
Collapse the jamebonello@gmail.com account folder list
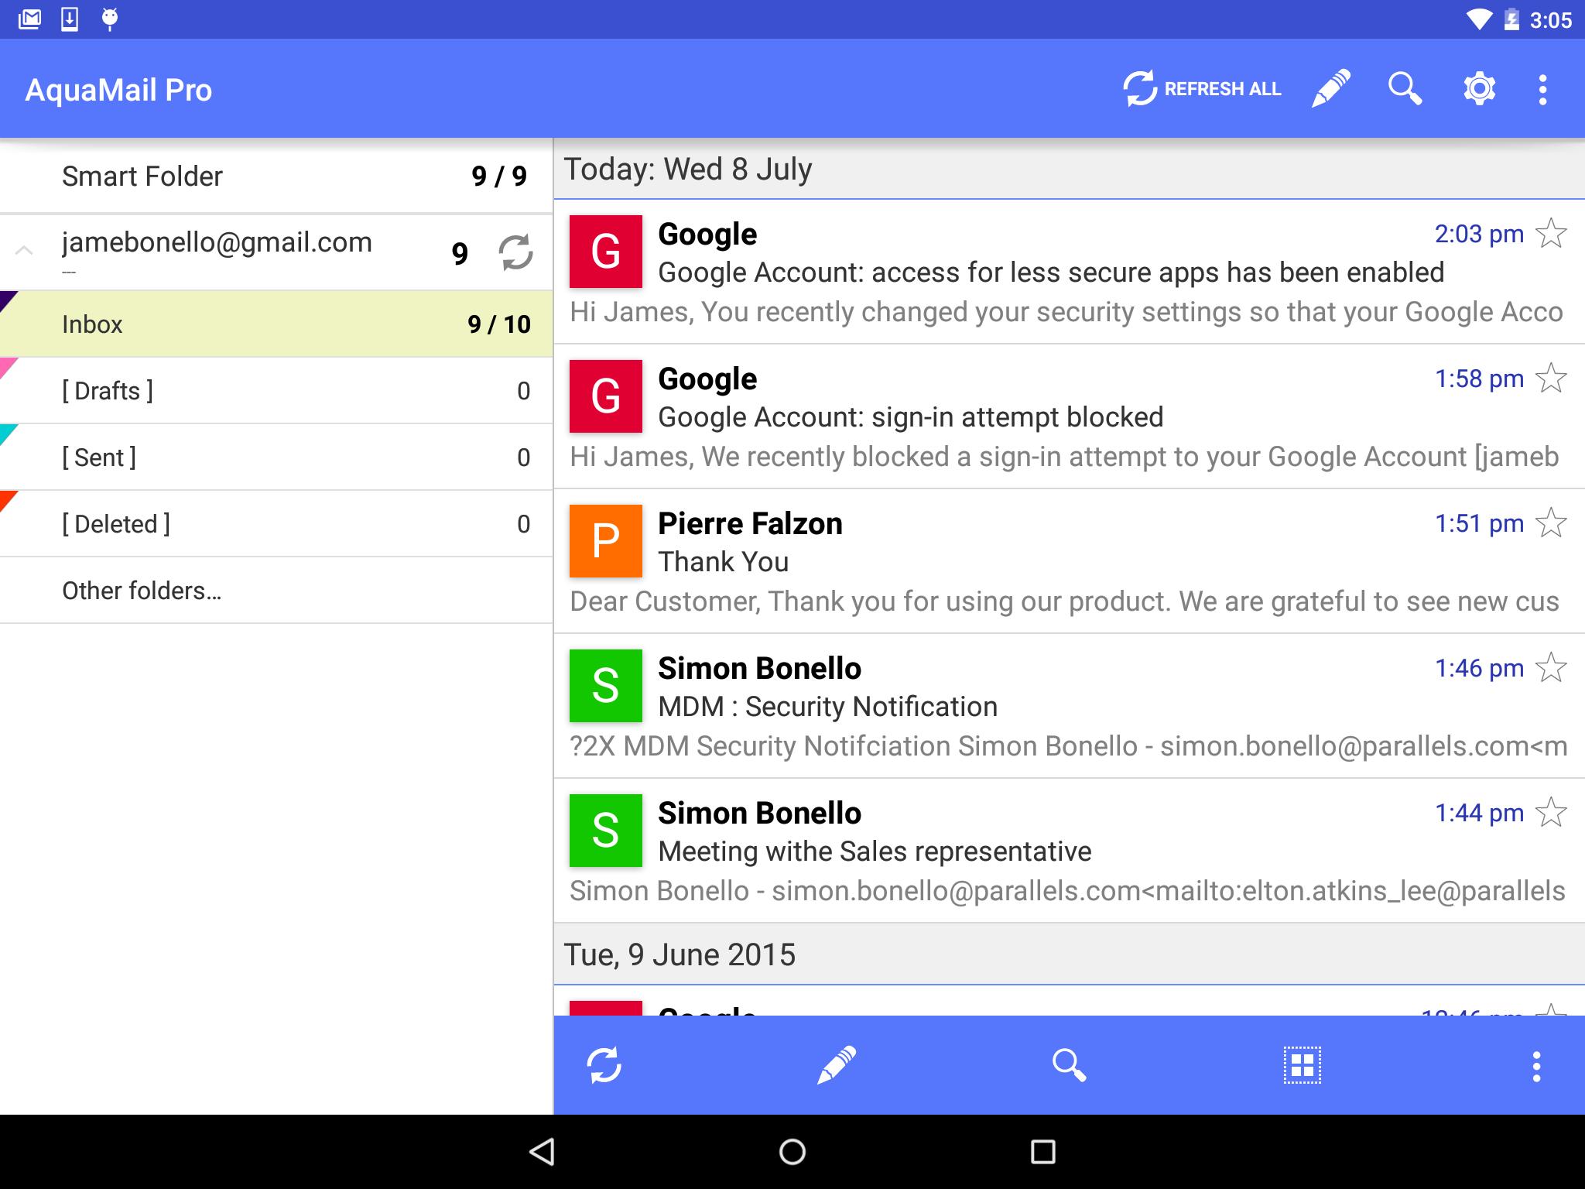coord(24,249)
